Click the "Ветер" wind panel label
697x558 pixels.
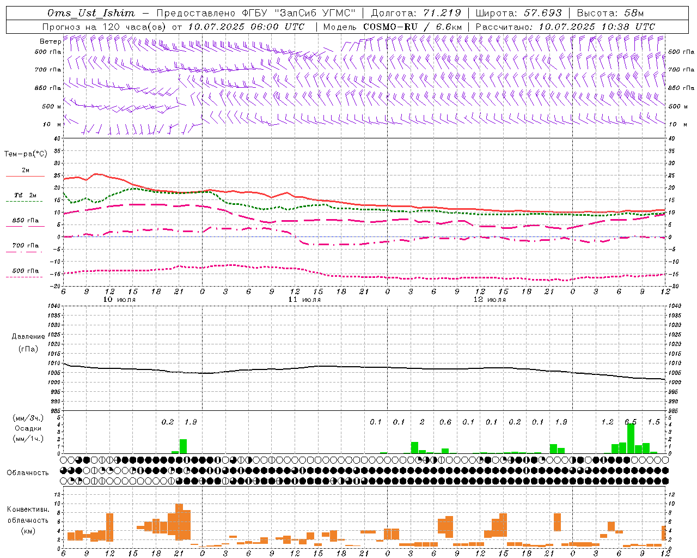(50, 41)
